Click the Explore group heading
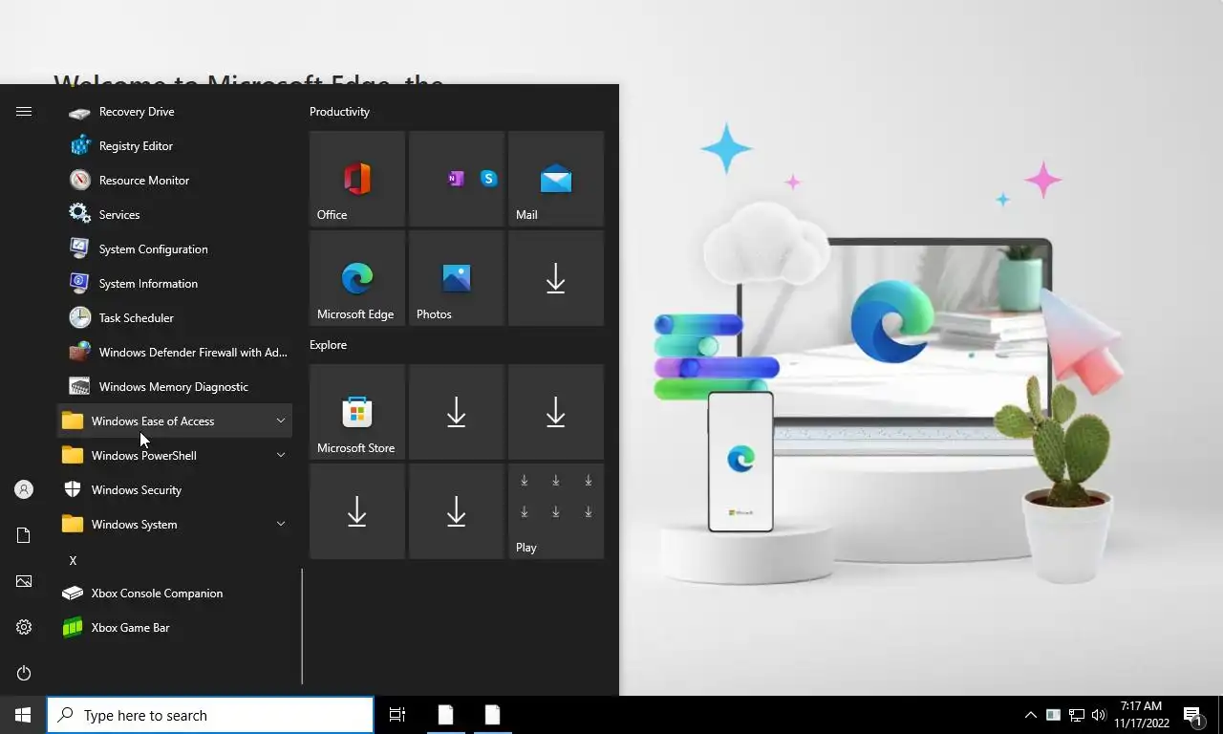This screenshot has width=1223, height=734. coord(328,345)
